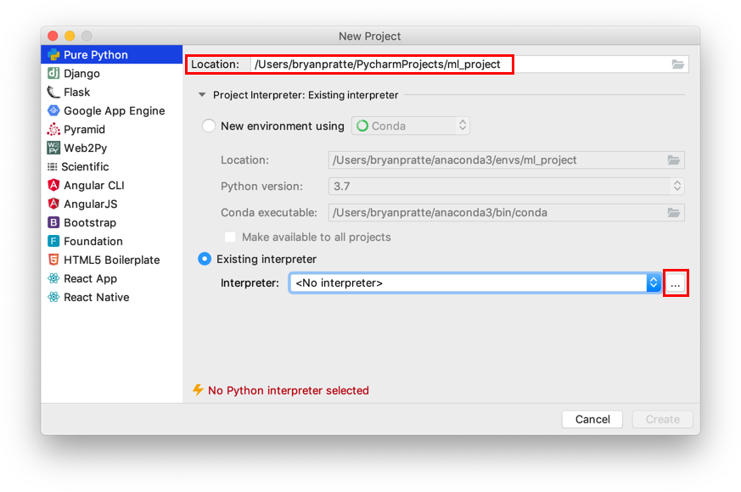Click the Web2Py project icon
The width and height of the screenshot is (741, 492).
coord(53,148)
